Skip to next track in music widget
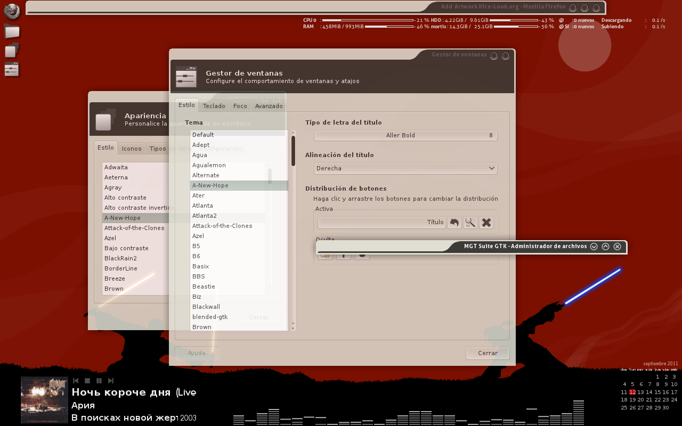 click(111, 381)
